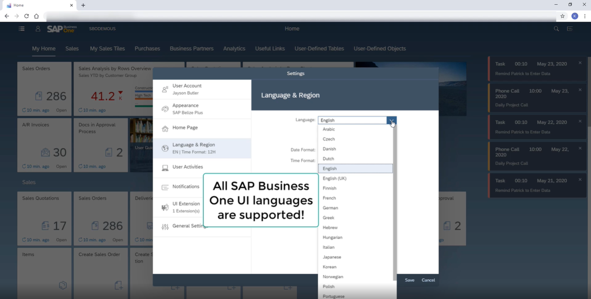Select Arabic from the language list

pos(355,129)
